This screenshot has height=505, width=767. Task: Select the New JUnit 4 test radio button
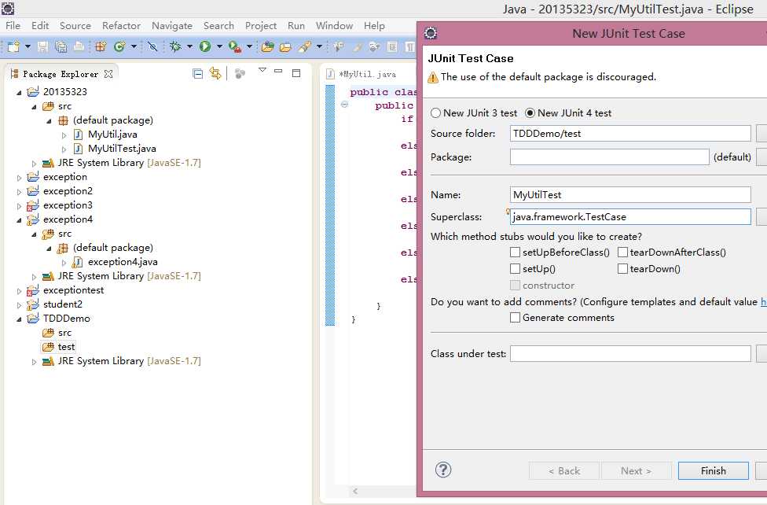pos(530,113)
